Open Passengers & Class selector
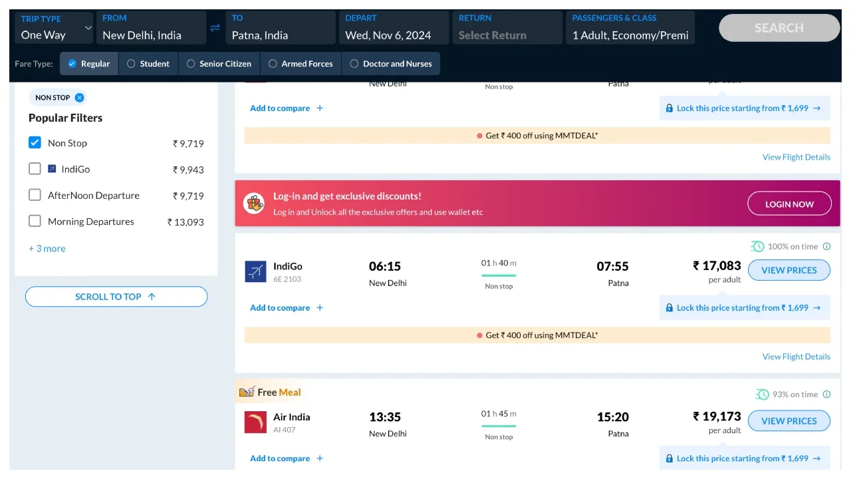The height and width of the screenshot is (479, 851). click(x=630, y=28)
